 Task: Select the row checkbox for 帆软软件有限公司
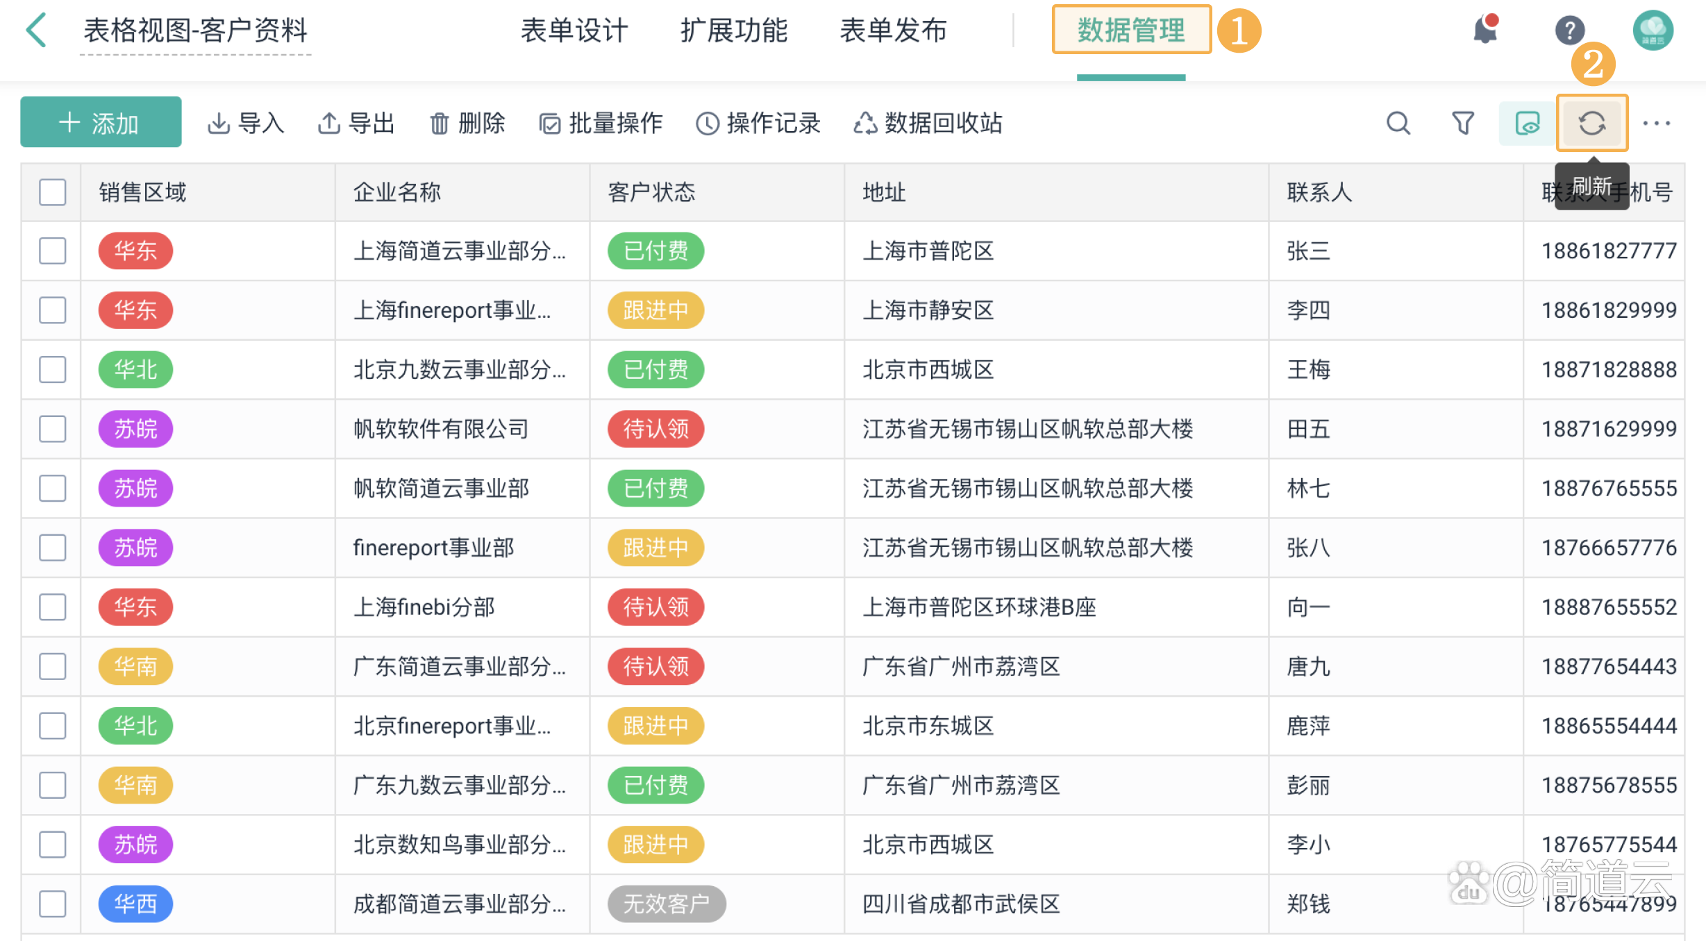click(x=53, y=429)
